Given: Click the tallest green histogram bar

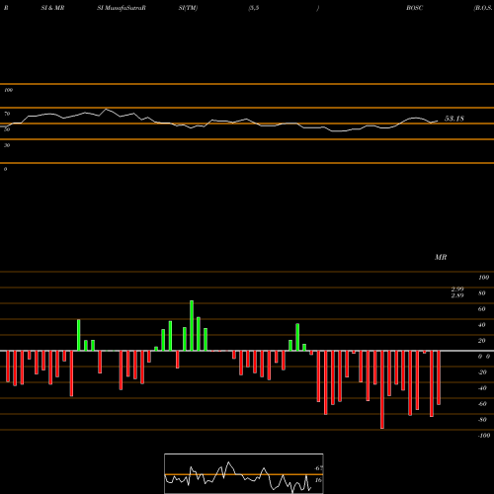Looking at the screenshot, I should click(x=192, y=325).
